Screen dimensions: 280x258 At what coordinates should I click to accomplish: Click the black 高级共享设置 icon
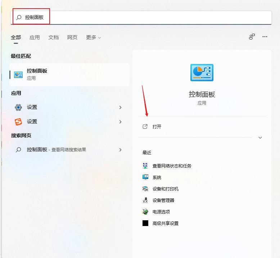coord(145,223)
